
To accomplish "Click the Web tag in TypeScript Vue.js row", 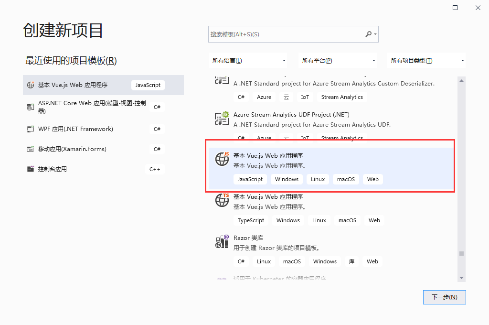I will click(374, 220).
